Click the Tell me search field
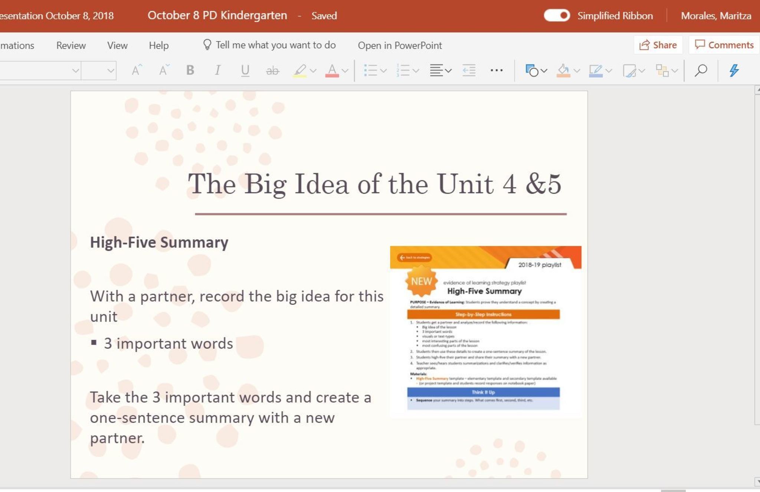760x492 pixels. [275, 45]
